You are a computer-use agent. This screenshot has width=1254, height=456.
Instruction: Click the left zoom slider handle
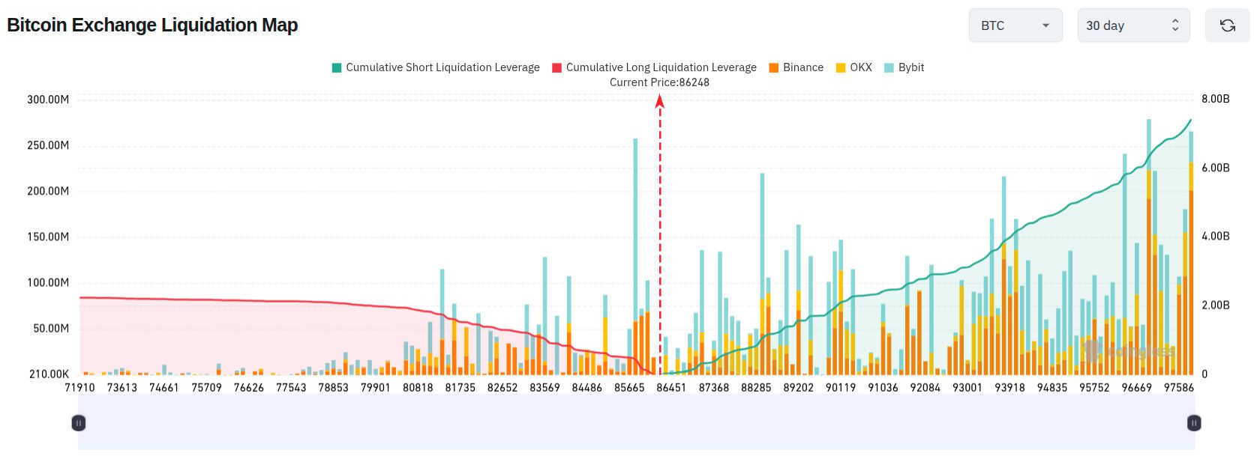(78, 423)
